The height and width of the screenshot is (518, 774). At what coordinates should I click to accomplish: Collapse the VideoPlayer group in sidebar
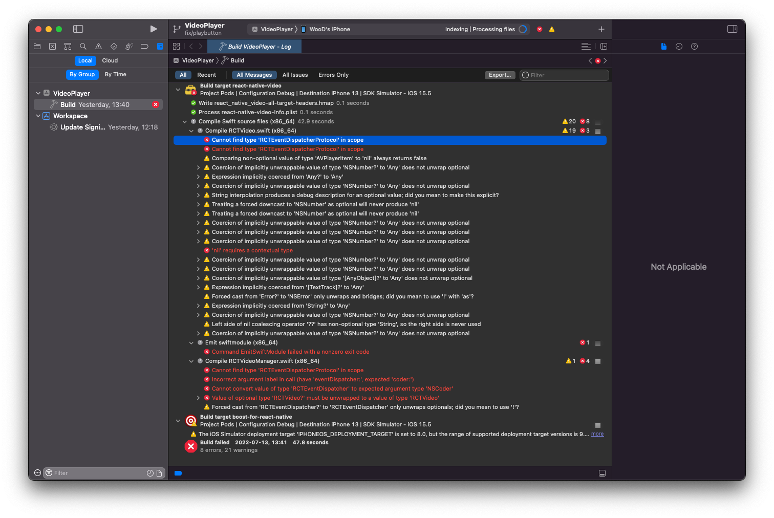pyautogui.click(x=38, y=93)
